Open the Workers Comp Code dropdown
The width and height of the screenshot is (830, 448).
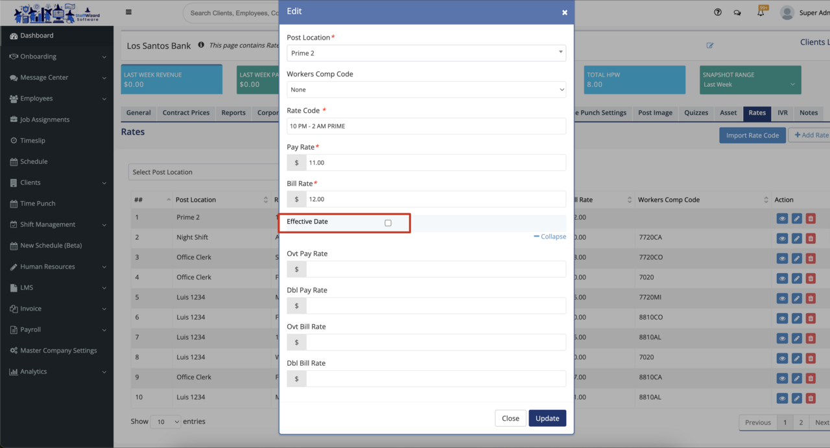click(x=426, y=89)
